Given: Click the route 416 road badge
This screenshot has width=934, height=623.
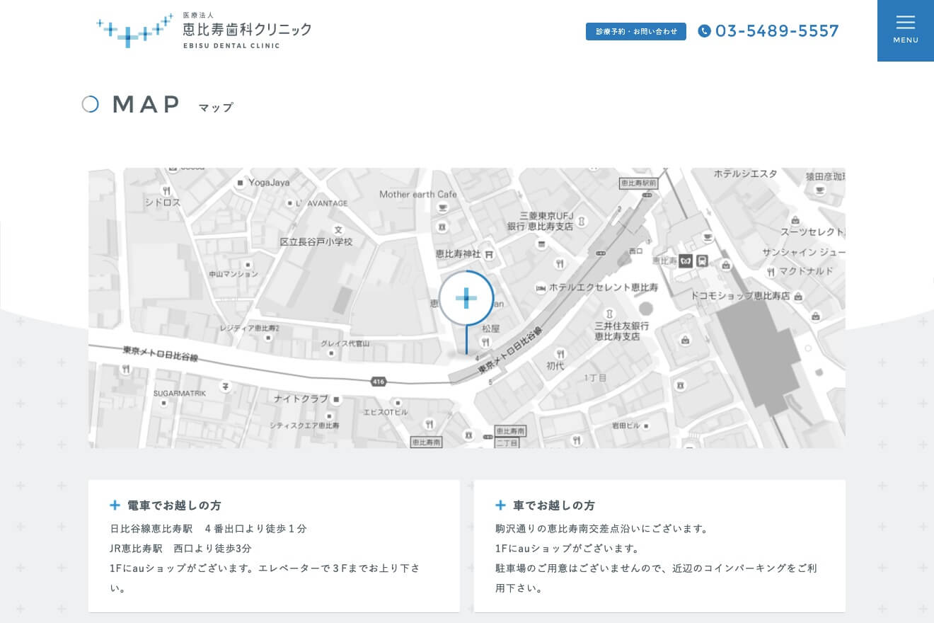Looking at the screenshot, I should tap(379, 382).
